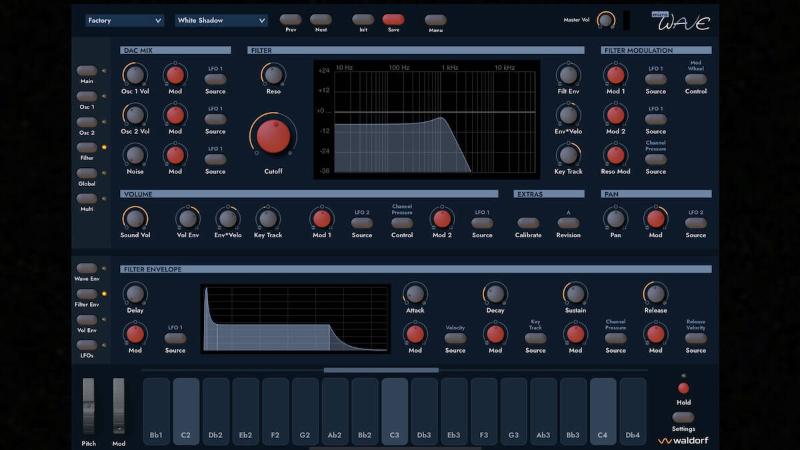Click the Sound Vol knob
Screen dimensions: 800x450
pos(135,218)
